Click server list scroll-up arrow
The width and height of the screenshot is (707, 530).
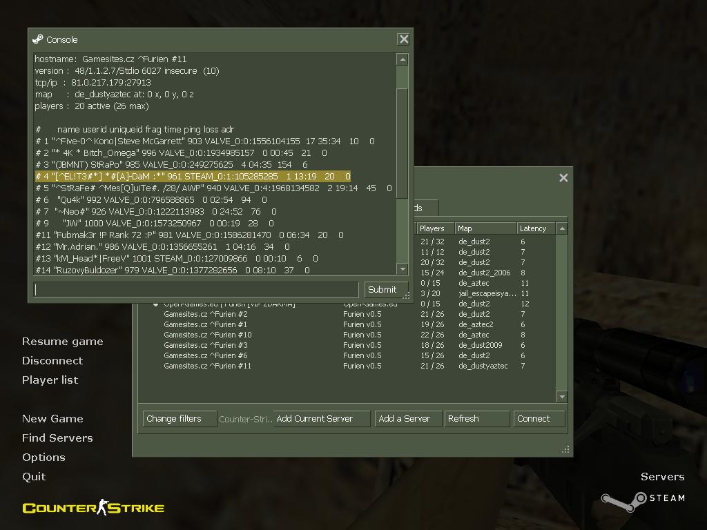point(562,228)
